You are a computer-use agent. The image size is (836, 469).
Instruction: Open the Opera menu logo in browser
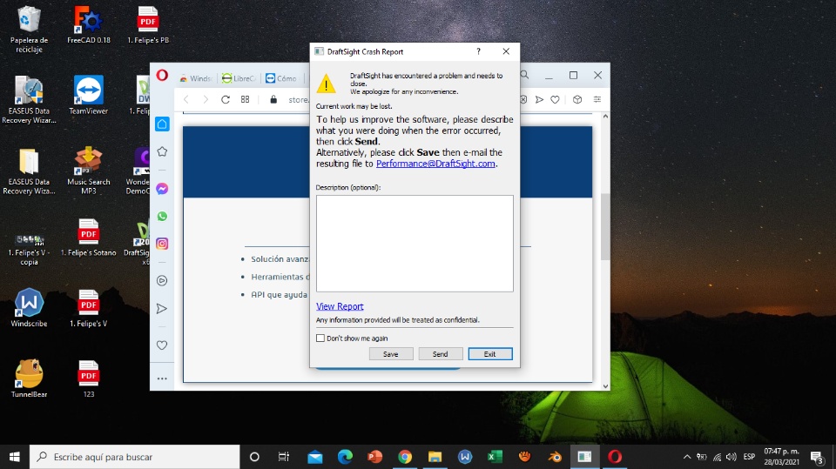pyautogui.click(x=162, y=75)
